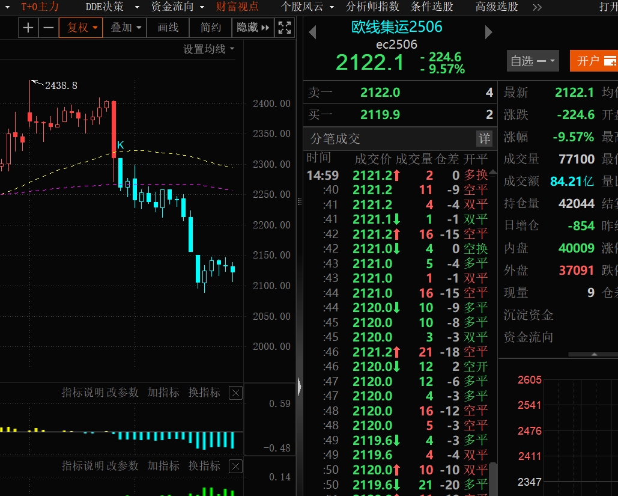This screenshot has width=618, height=496.
Task: Click ec2506 contract code
Action: [396, 44]
